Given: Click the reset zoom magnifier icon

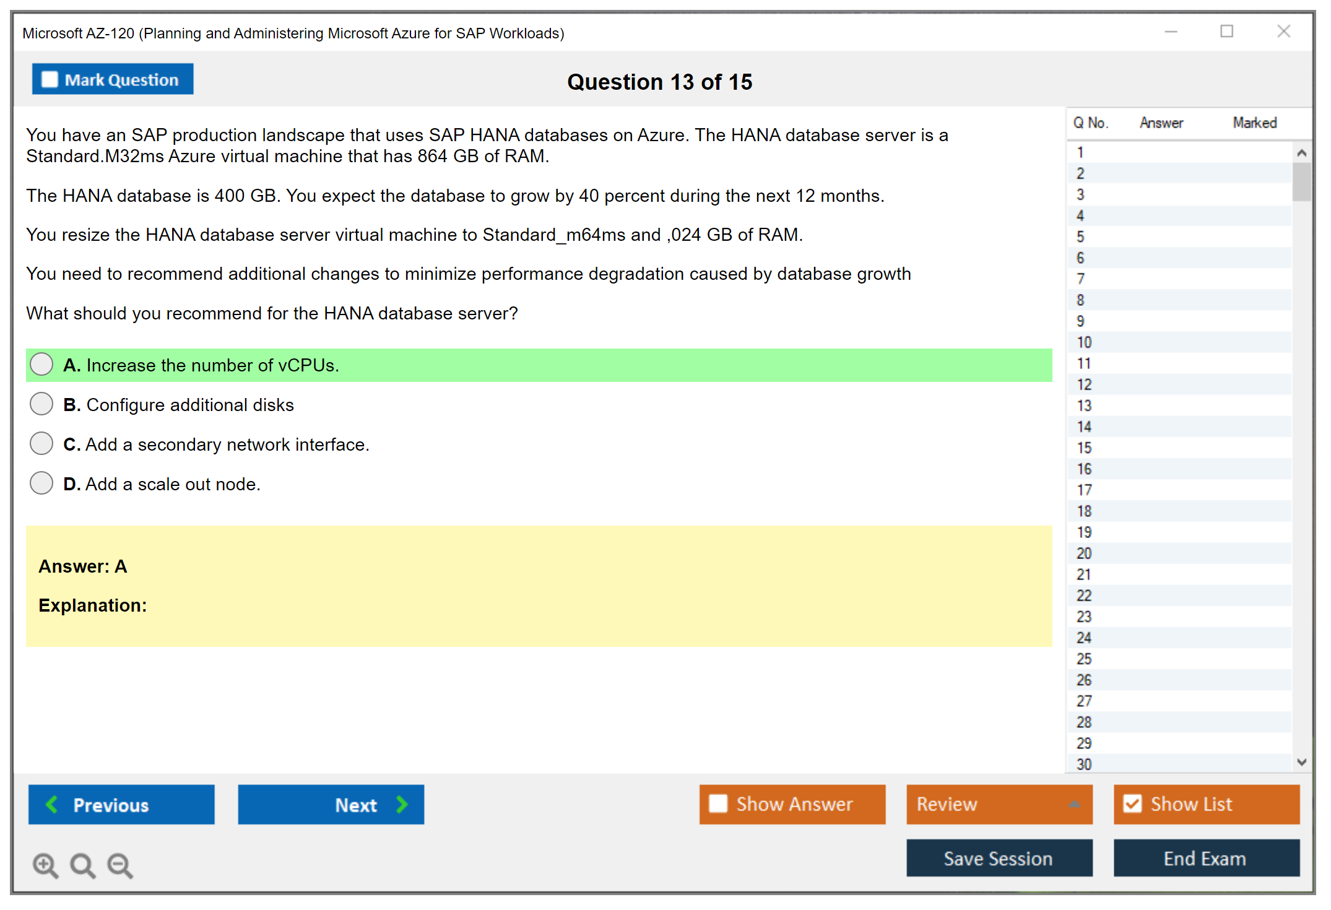Looking at the screenshot, I should click(82, 865).
